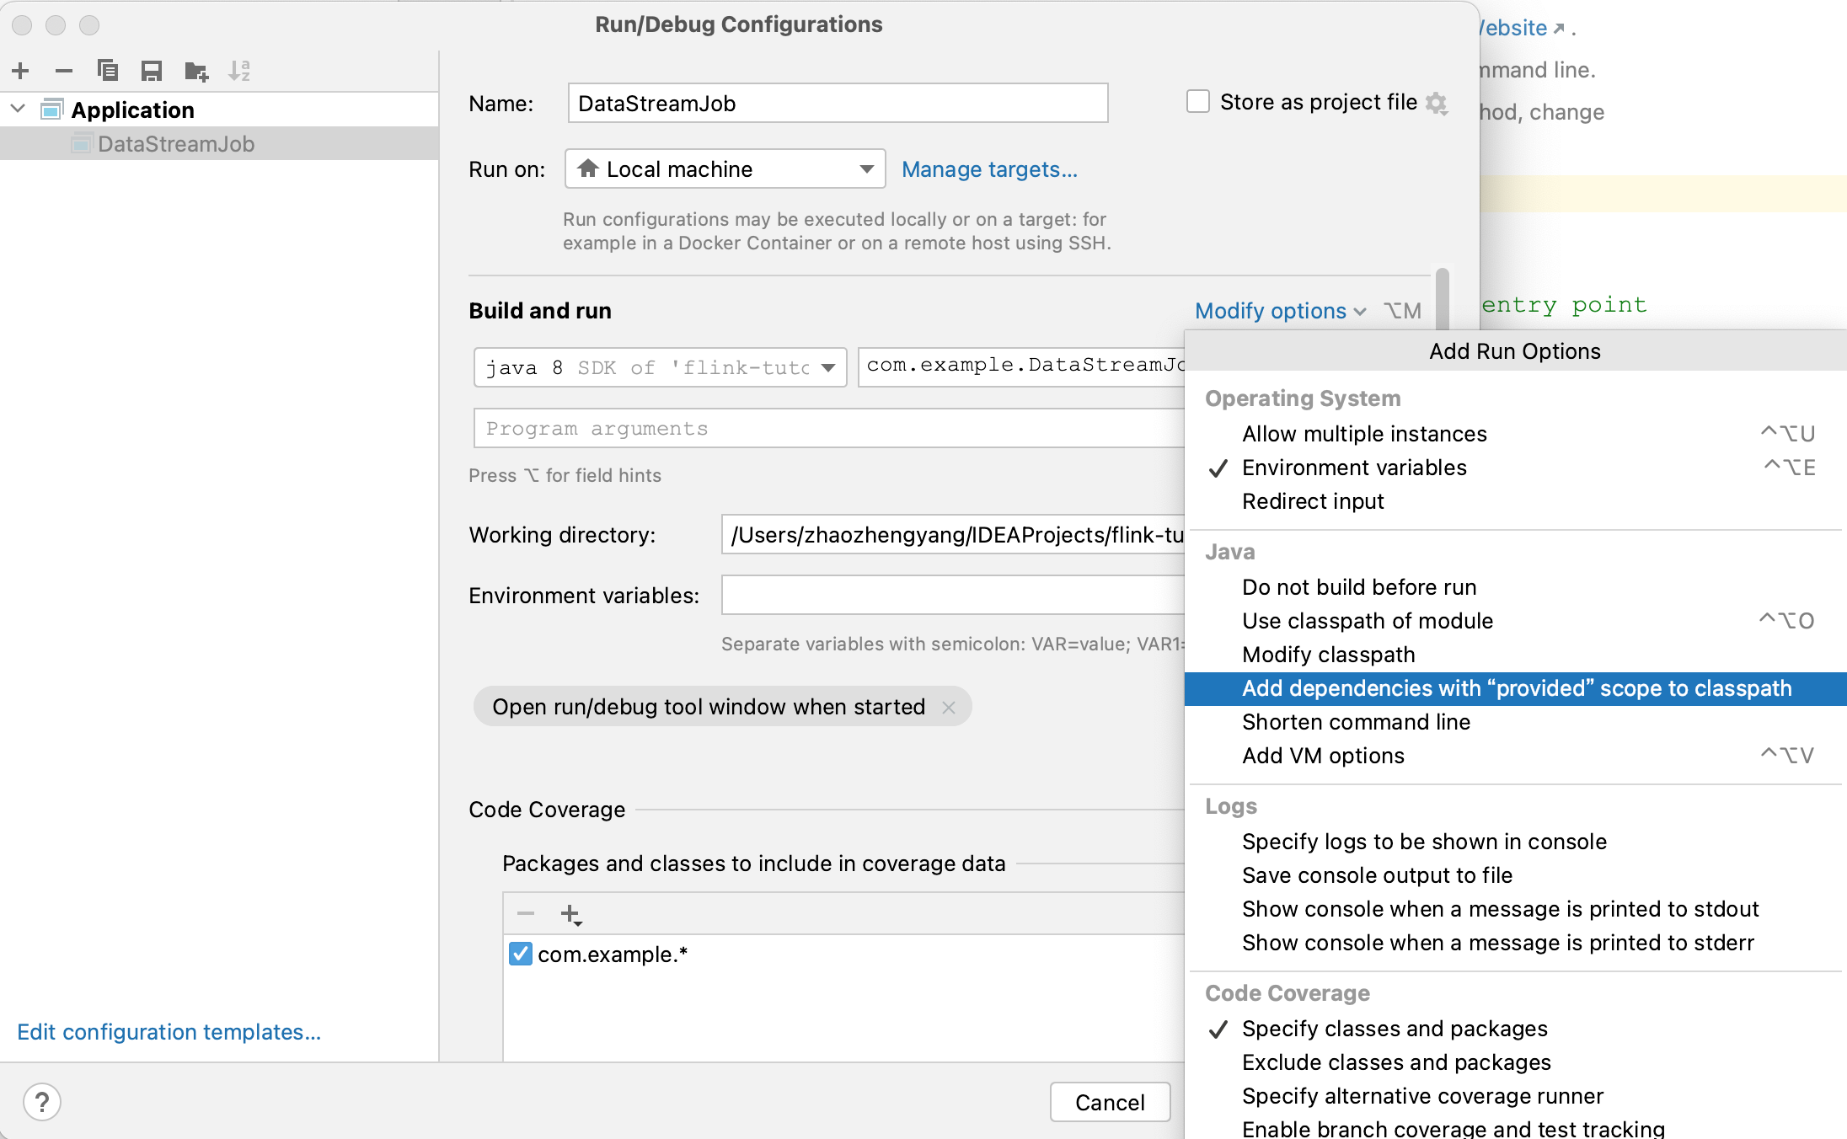This screenshot has width=1847, height=1139.
Task: Uncheck the com.example.* coverage checkbox
Action: [521, 955]
